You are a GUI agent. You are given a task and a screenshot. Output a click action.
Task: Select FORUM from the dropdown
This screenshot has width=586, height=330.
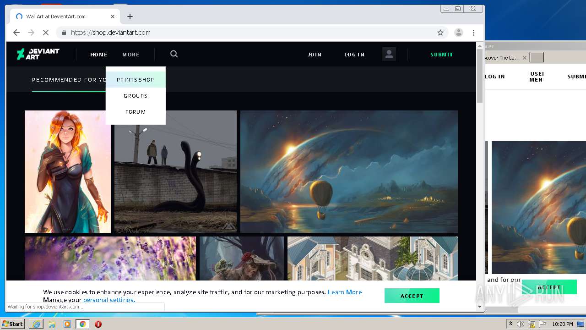click(136, 112)
